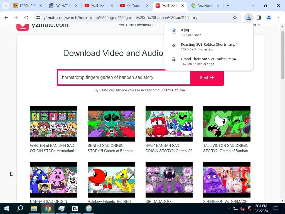
Task: Click the address bar URL
Action: pyautogui.click(x=120, y=18)
